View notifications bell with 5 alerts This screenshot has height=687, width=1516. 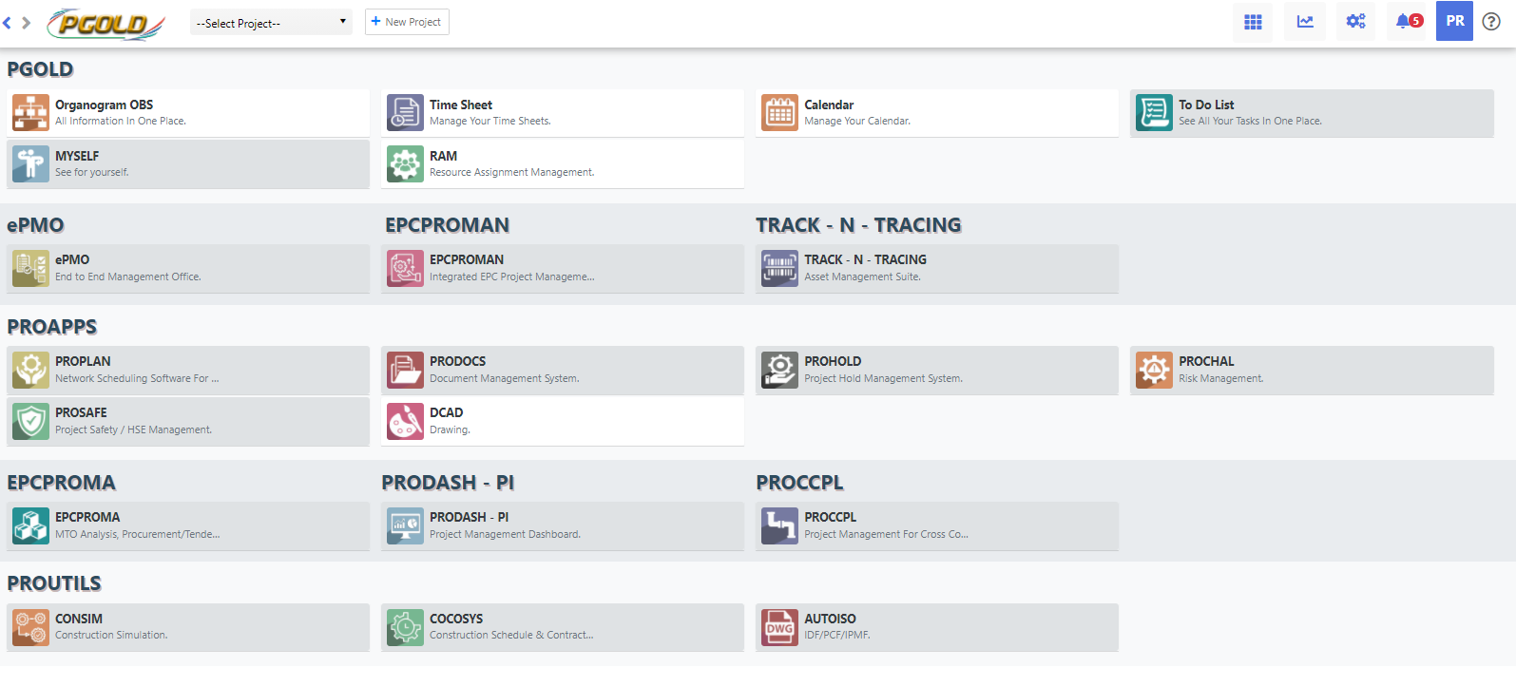[1409, 21]
